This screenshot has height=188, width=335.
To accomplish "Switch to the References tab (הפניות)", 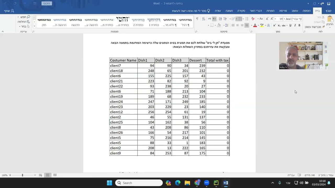I will pos(270,11).
